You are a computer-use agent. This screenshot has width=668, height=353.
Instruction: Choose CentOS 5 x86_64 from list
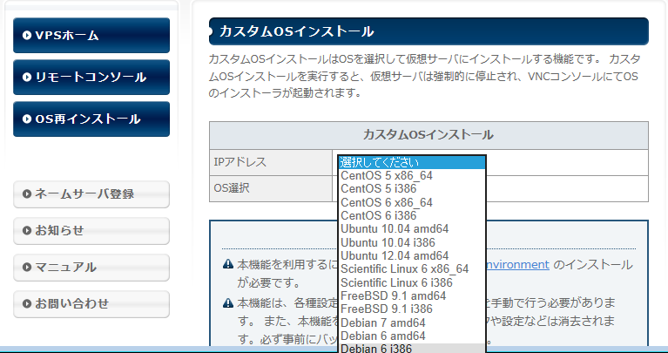(412, 176)
